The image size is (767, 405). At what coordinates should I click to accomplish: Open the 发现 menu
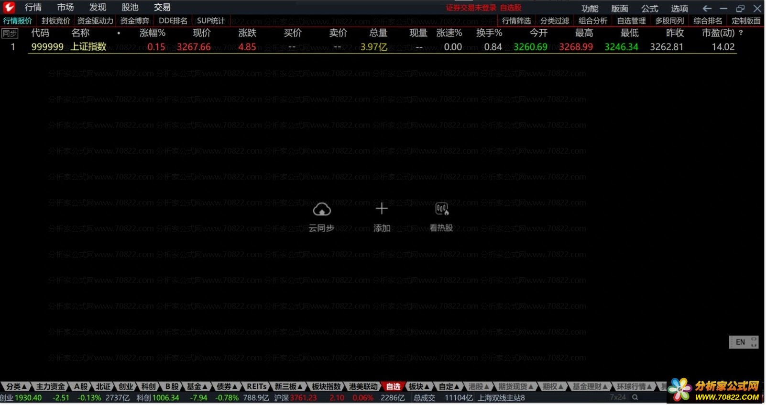98,7
